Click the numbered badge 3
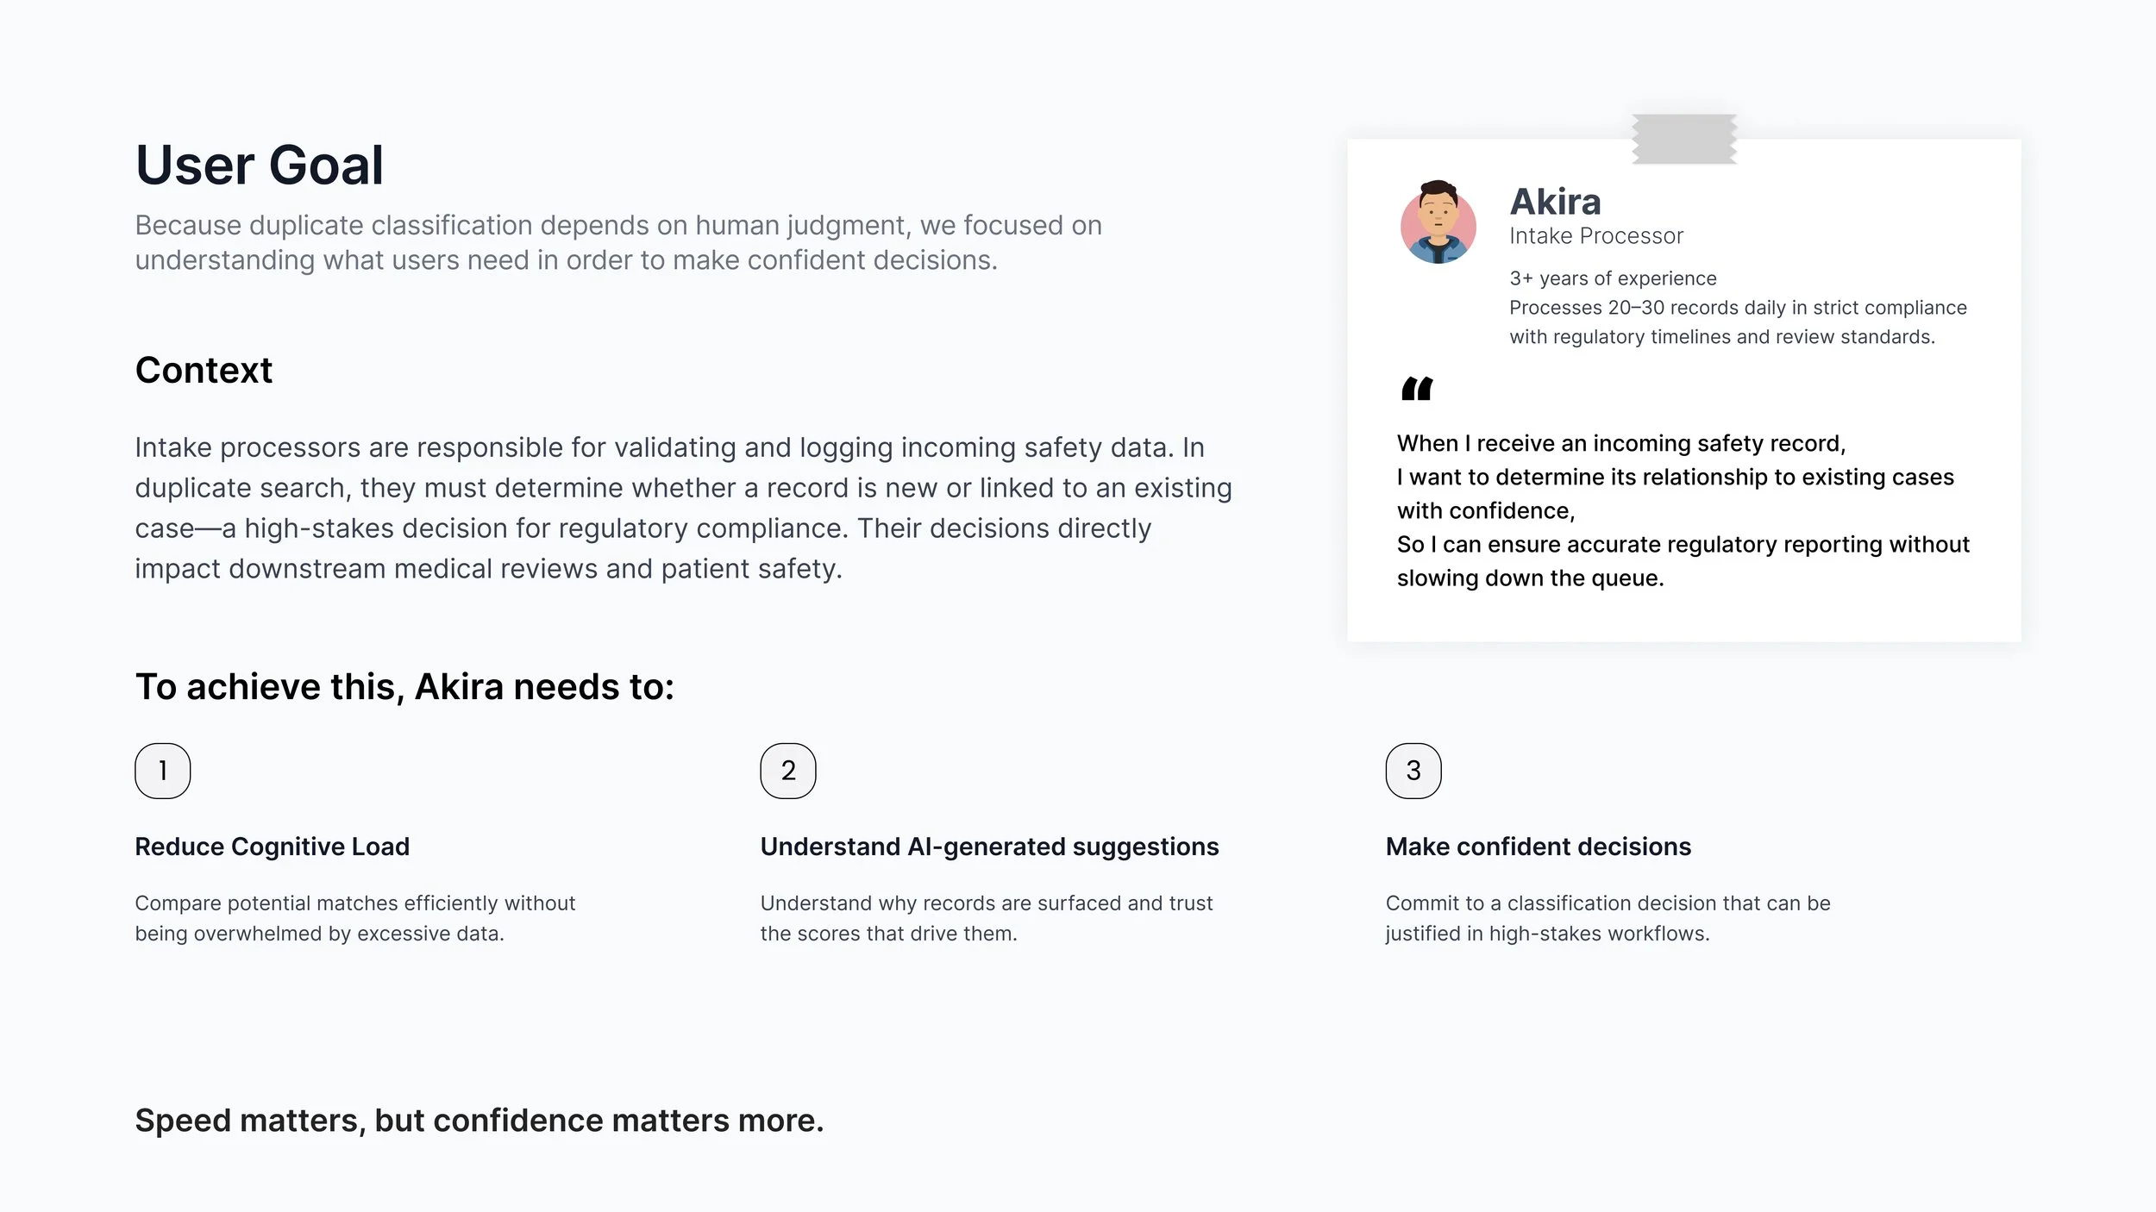 pos(1413,771)
